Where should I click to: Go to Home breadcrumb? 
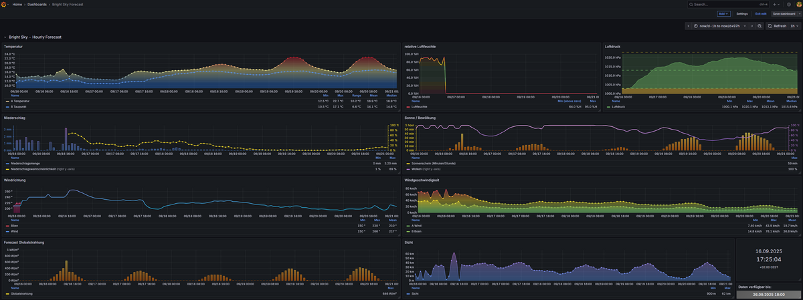tap(17, 4)
